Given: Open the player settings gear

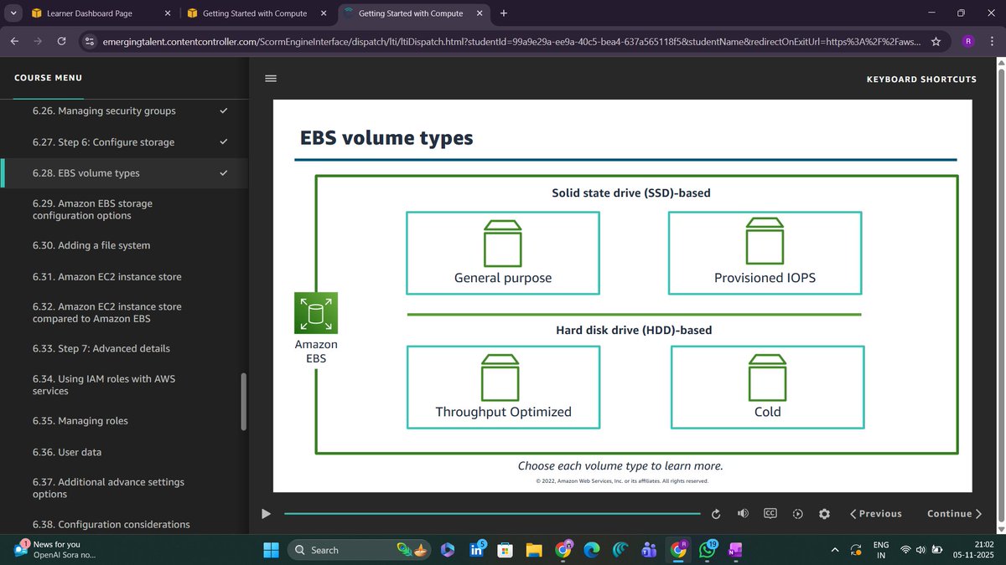Looking at the screenshot, I should pyautogui.click(x=824, y=514).
